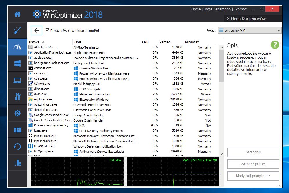This screenshot has width=289, height=193.
Task: Click the scrollbar down arrow
Action: coord(221,153)
